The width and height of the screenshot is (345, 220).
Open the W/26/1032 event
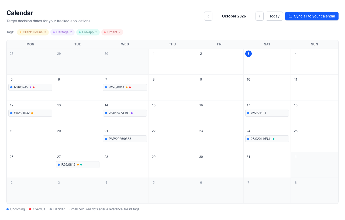[x=30, y=113]
